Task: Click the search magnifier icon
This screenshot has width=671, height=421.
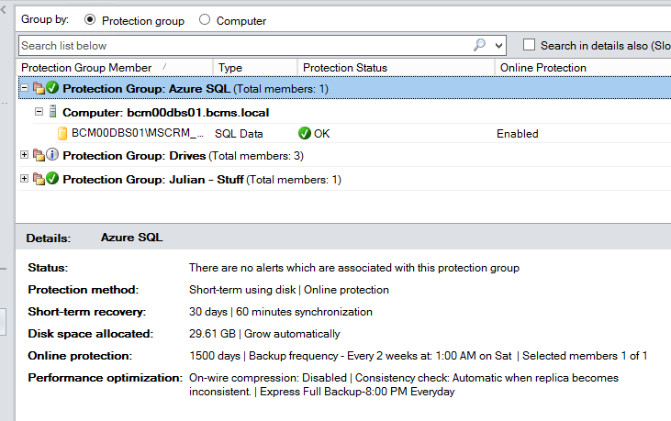Action: pyautogui.click(x=480, y=45)
